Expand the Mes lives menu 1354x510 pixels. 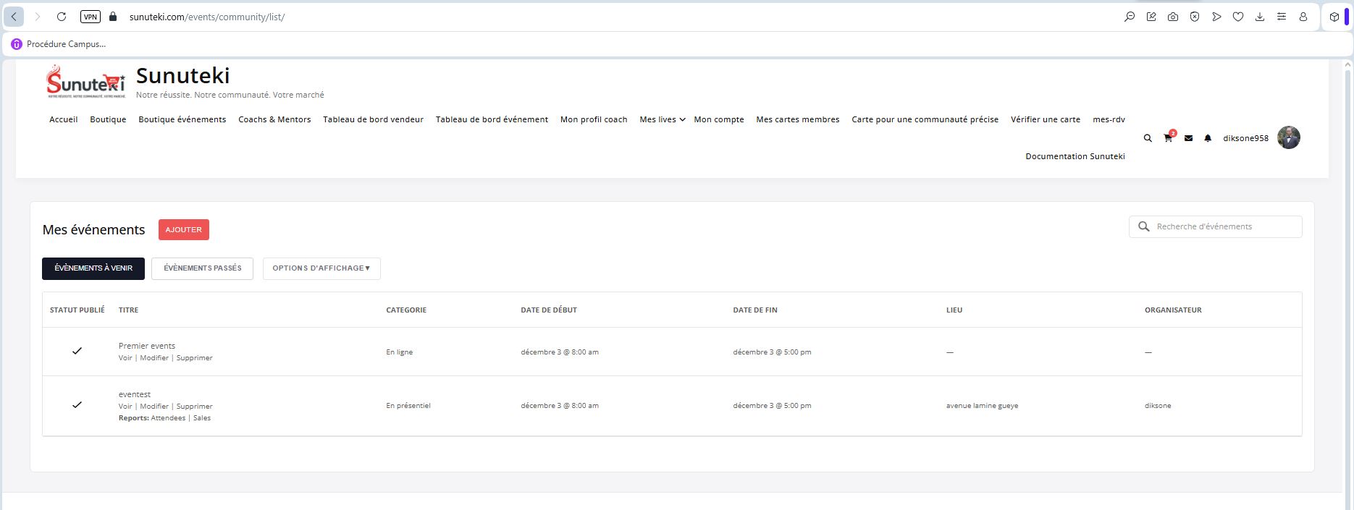[x=662, y=119]
